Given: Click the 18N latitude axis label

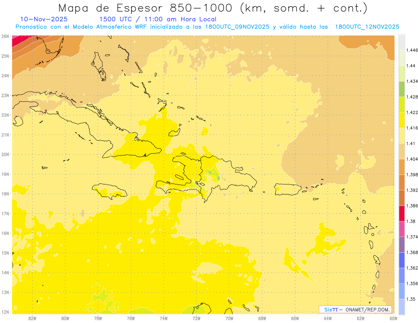Looking at the screenshot, I should (x=5, y=194).
